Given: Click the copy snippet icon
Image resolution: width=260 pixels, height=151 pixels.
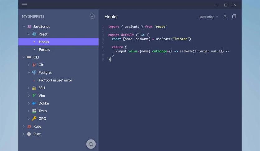Looking at the screenshot, I should point(234,17).
